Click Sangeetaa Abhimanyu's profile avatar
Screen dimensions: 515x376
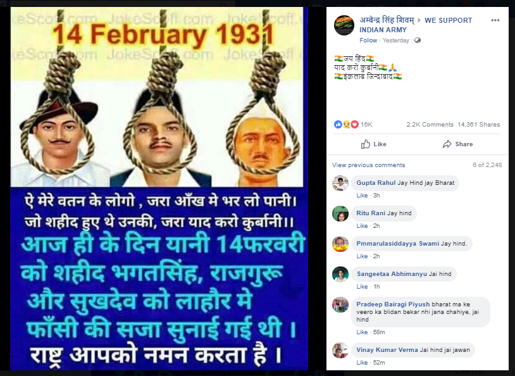pyautogui.click(x=340, y=274)
